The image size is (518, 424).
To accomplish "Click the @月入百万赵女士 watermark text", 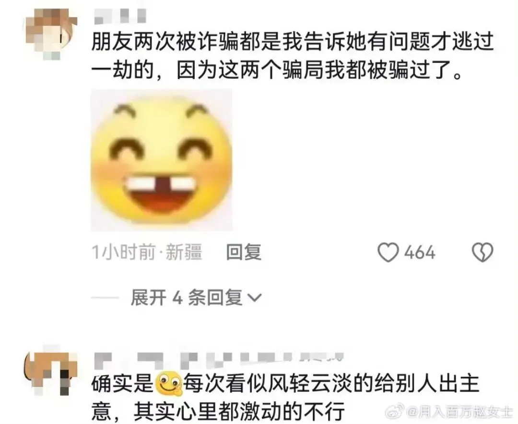I will 460,412.
